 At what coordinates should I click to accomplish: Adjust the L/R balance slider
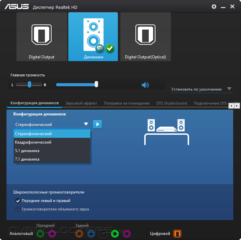click(x=29, y=85)
